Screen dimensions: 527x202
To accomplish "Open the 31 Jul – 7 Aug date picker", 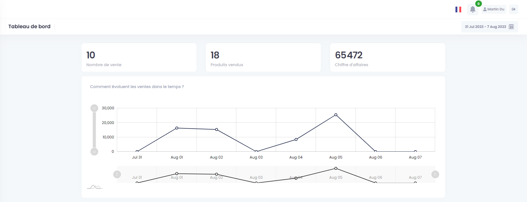I will pos(485,27).
